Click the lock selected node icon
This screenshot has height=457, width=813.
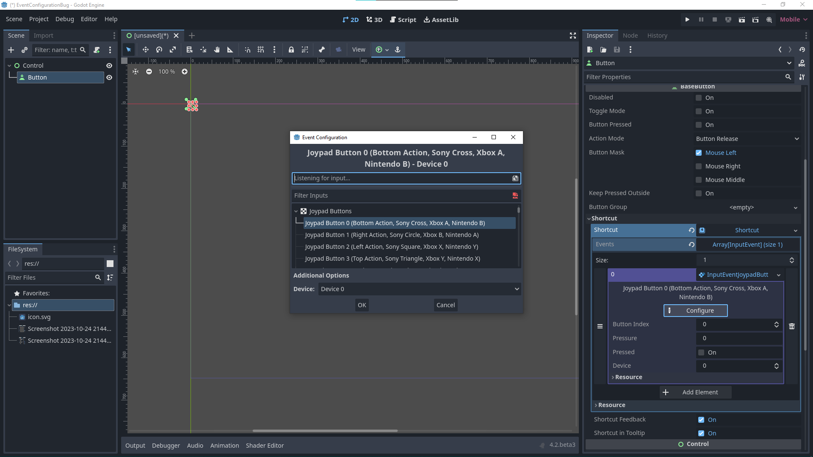tap(291, 50)
